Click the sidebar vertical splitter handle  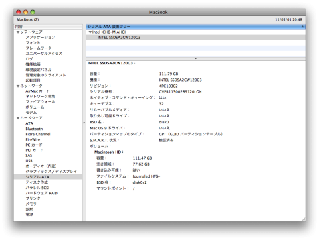click(84, 123)
